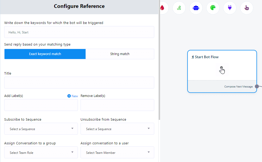
Task: Select Exact keyword match option
Action: 45,54
